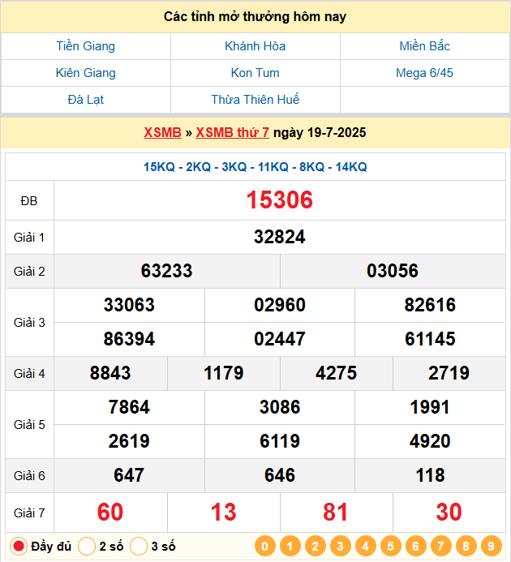Click the Giải 7 number 81
The image size is (511, 562).
(x=336, y=513)
